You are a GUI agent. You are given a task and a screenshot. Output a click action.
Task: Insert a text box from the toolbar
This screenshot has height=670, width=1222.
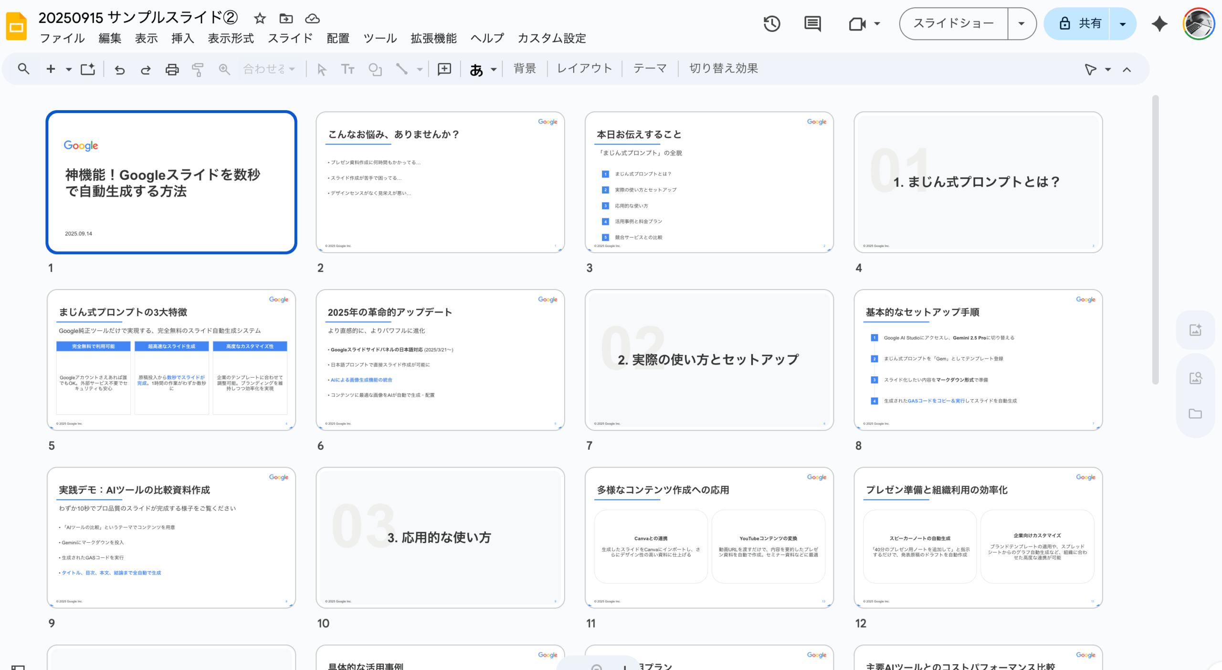348,69
